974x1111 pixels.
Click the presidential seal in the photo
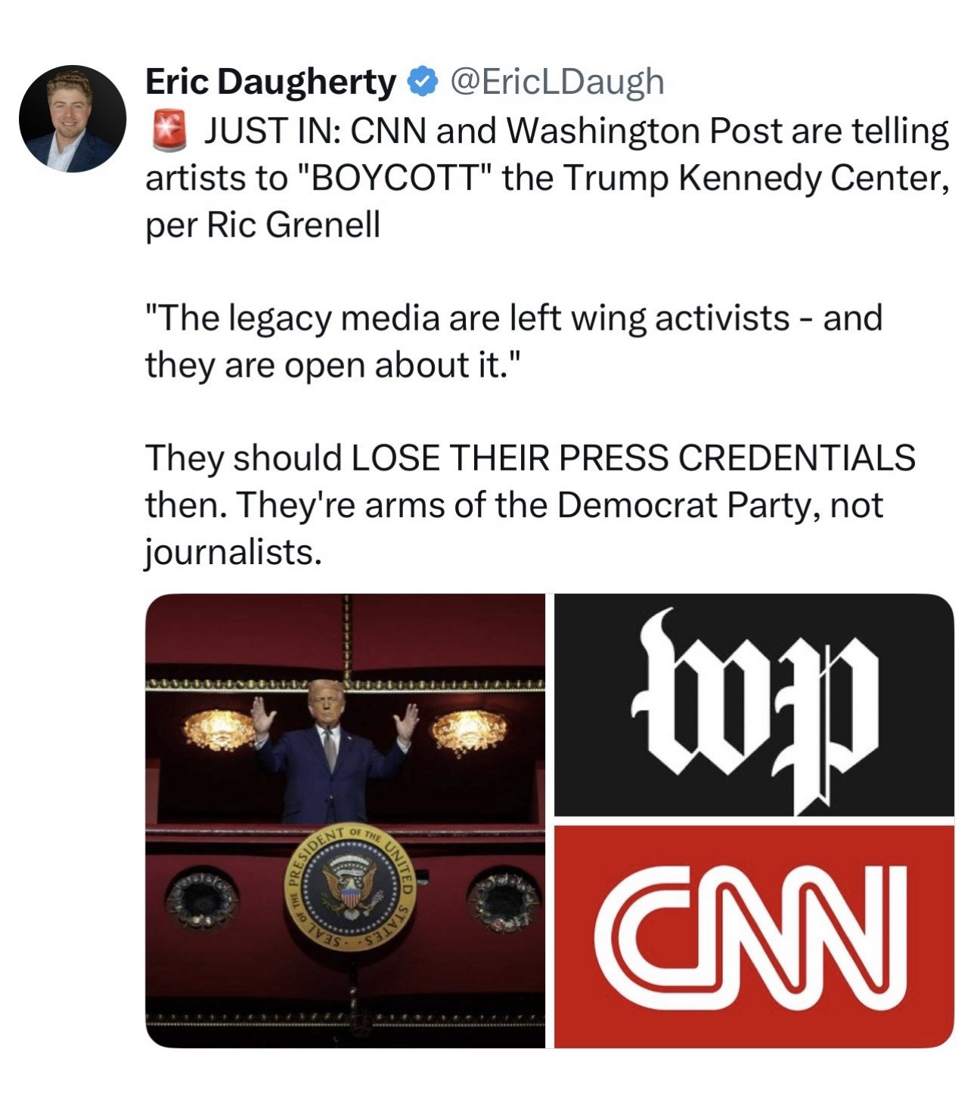(x=349, y=886)
